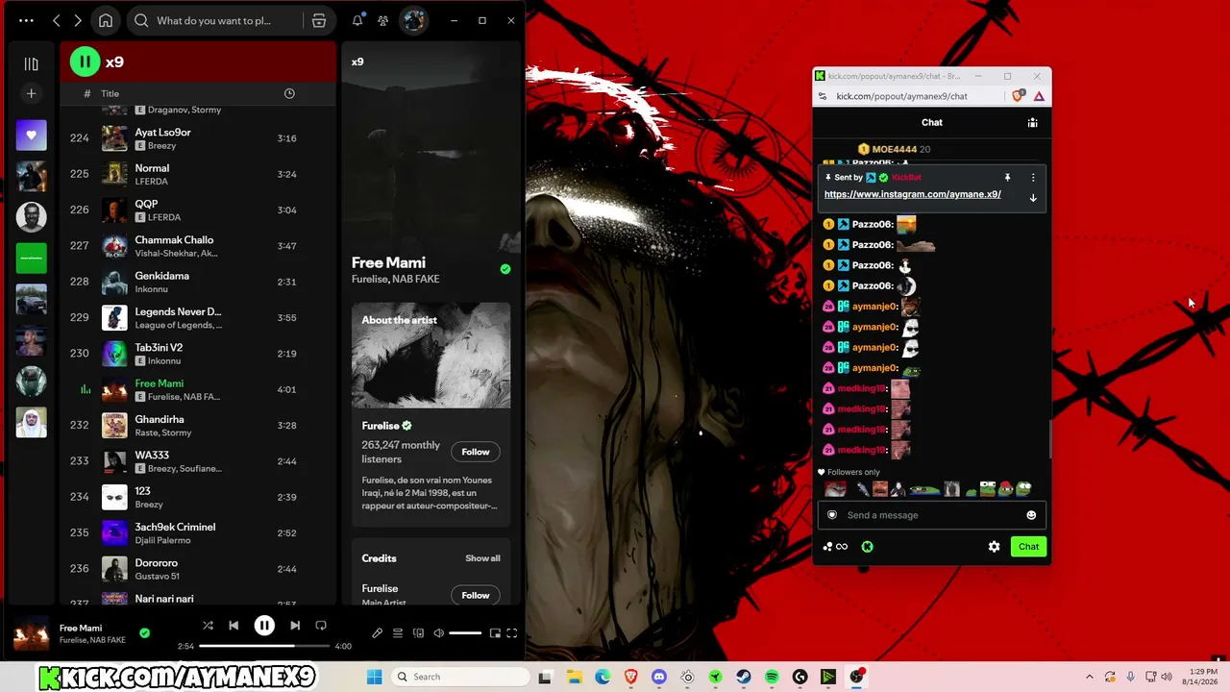
Task: Open Connect to a device
Action: click(x=418, y=633)
